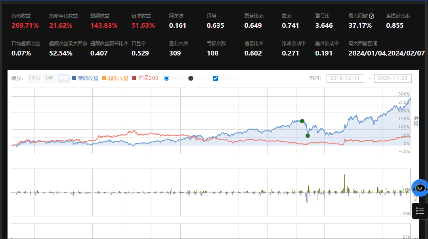Click the 策略收益 value 269.71%

pyautogui.click(x=25, y=25)
